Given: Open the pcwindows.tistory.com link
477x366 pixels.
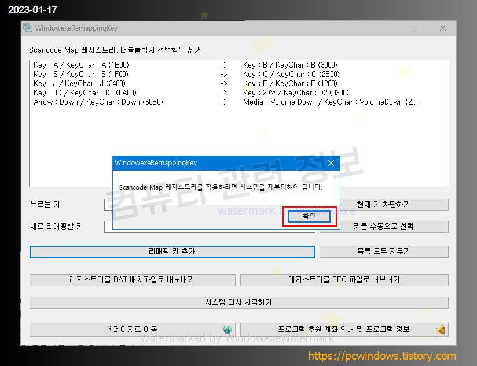Looking at the screenshot, I should (382, 356).
